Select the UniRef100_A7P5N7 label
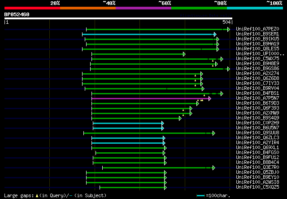The image size is (287, 199). [x=257, y=98]
